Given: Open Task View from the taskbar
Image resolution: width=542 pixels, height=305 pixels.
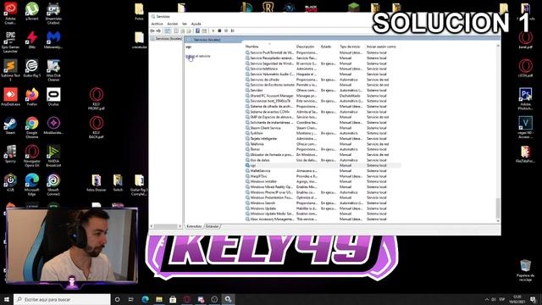Looking at the screenshot, I should [x=130, y=299].
